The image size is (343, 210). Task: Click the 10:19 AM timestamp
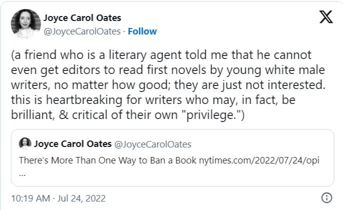coord(31,198)
